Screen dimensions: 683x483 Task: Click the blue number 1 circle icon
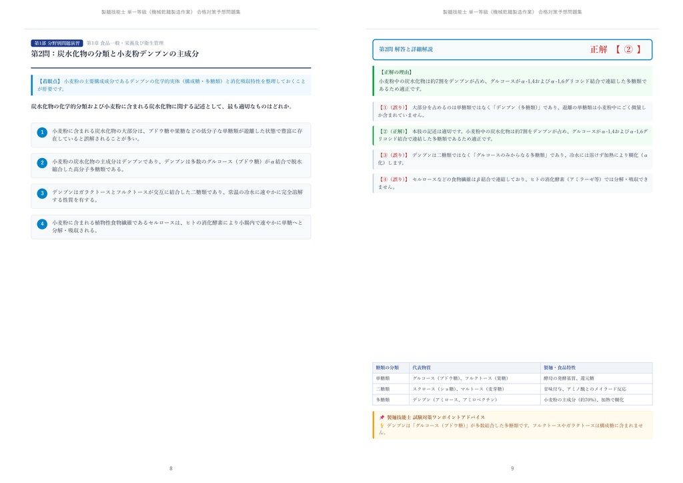coord(42,132)
